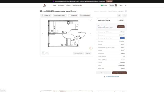Open the Мои квартиры menu item
This screenshot has width=164, height=92.
click(76, 5)
